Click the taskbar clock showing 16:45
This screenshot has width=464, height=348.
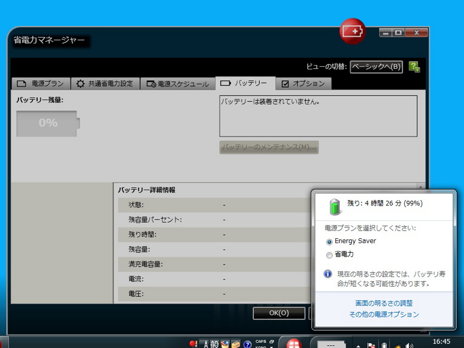point(441,342)
